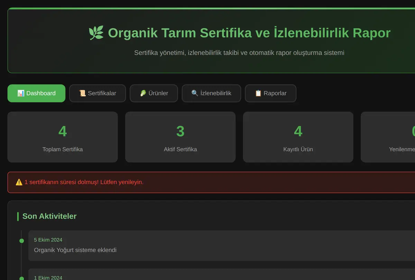Click the bar chart icon on Dashboard tab

(21, 93)
